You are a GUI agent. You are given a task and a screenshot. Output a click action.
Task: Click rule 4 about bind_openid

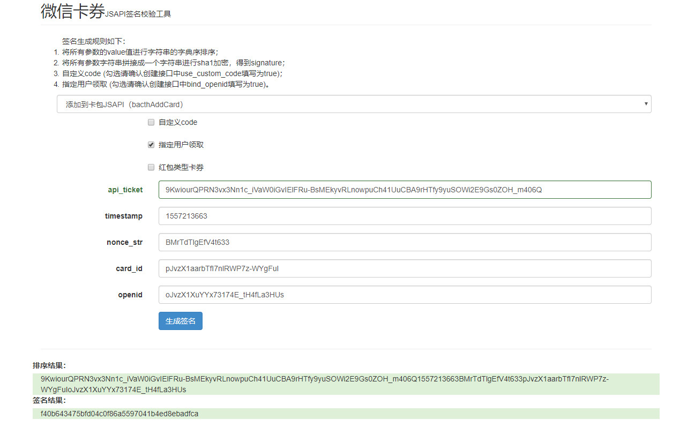(x=166, y=84)
